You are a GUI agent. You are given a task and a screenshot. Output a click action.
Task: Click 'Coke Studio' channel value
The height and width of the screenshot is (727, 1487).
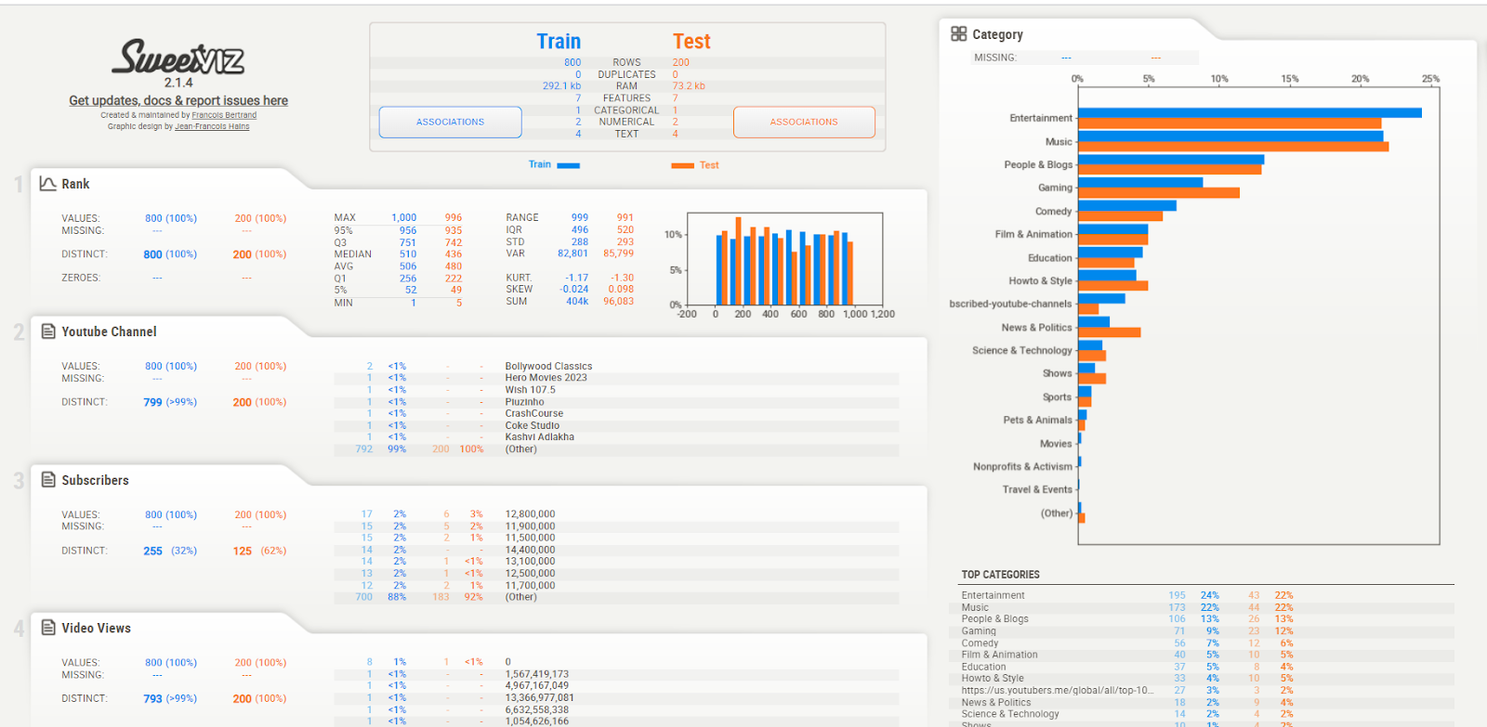pos(532,425)
